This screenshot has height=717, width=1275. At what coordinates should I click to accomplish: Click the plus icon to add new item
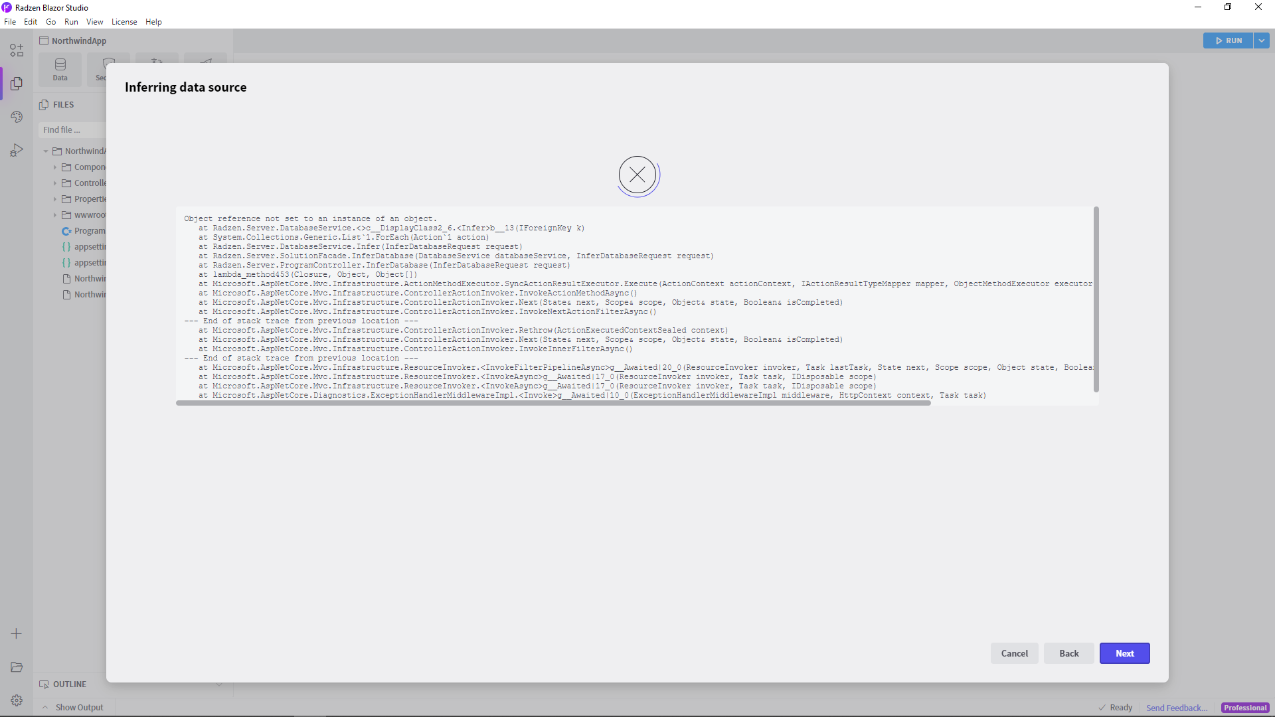pos(16,634)
